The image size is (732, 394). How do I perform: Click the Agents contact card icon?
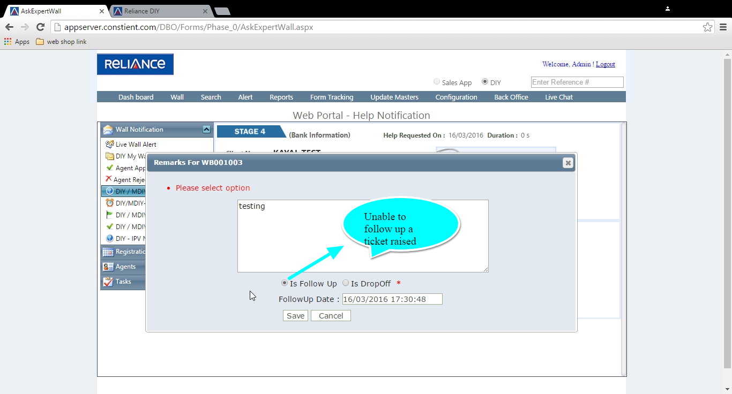click(108, 267)
